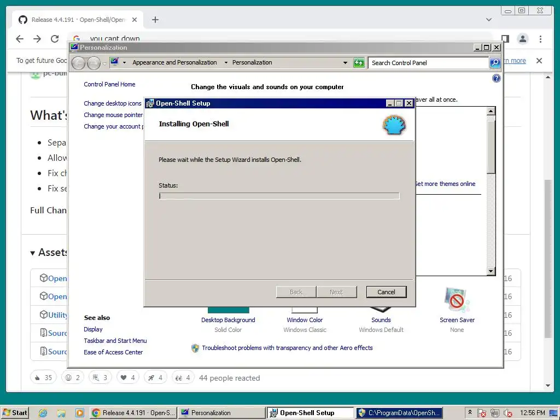Open Chrome three-dot menu

pyautogui.click(x=541, y=39)
